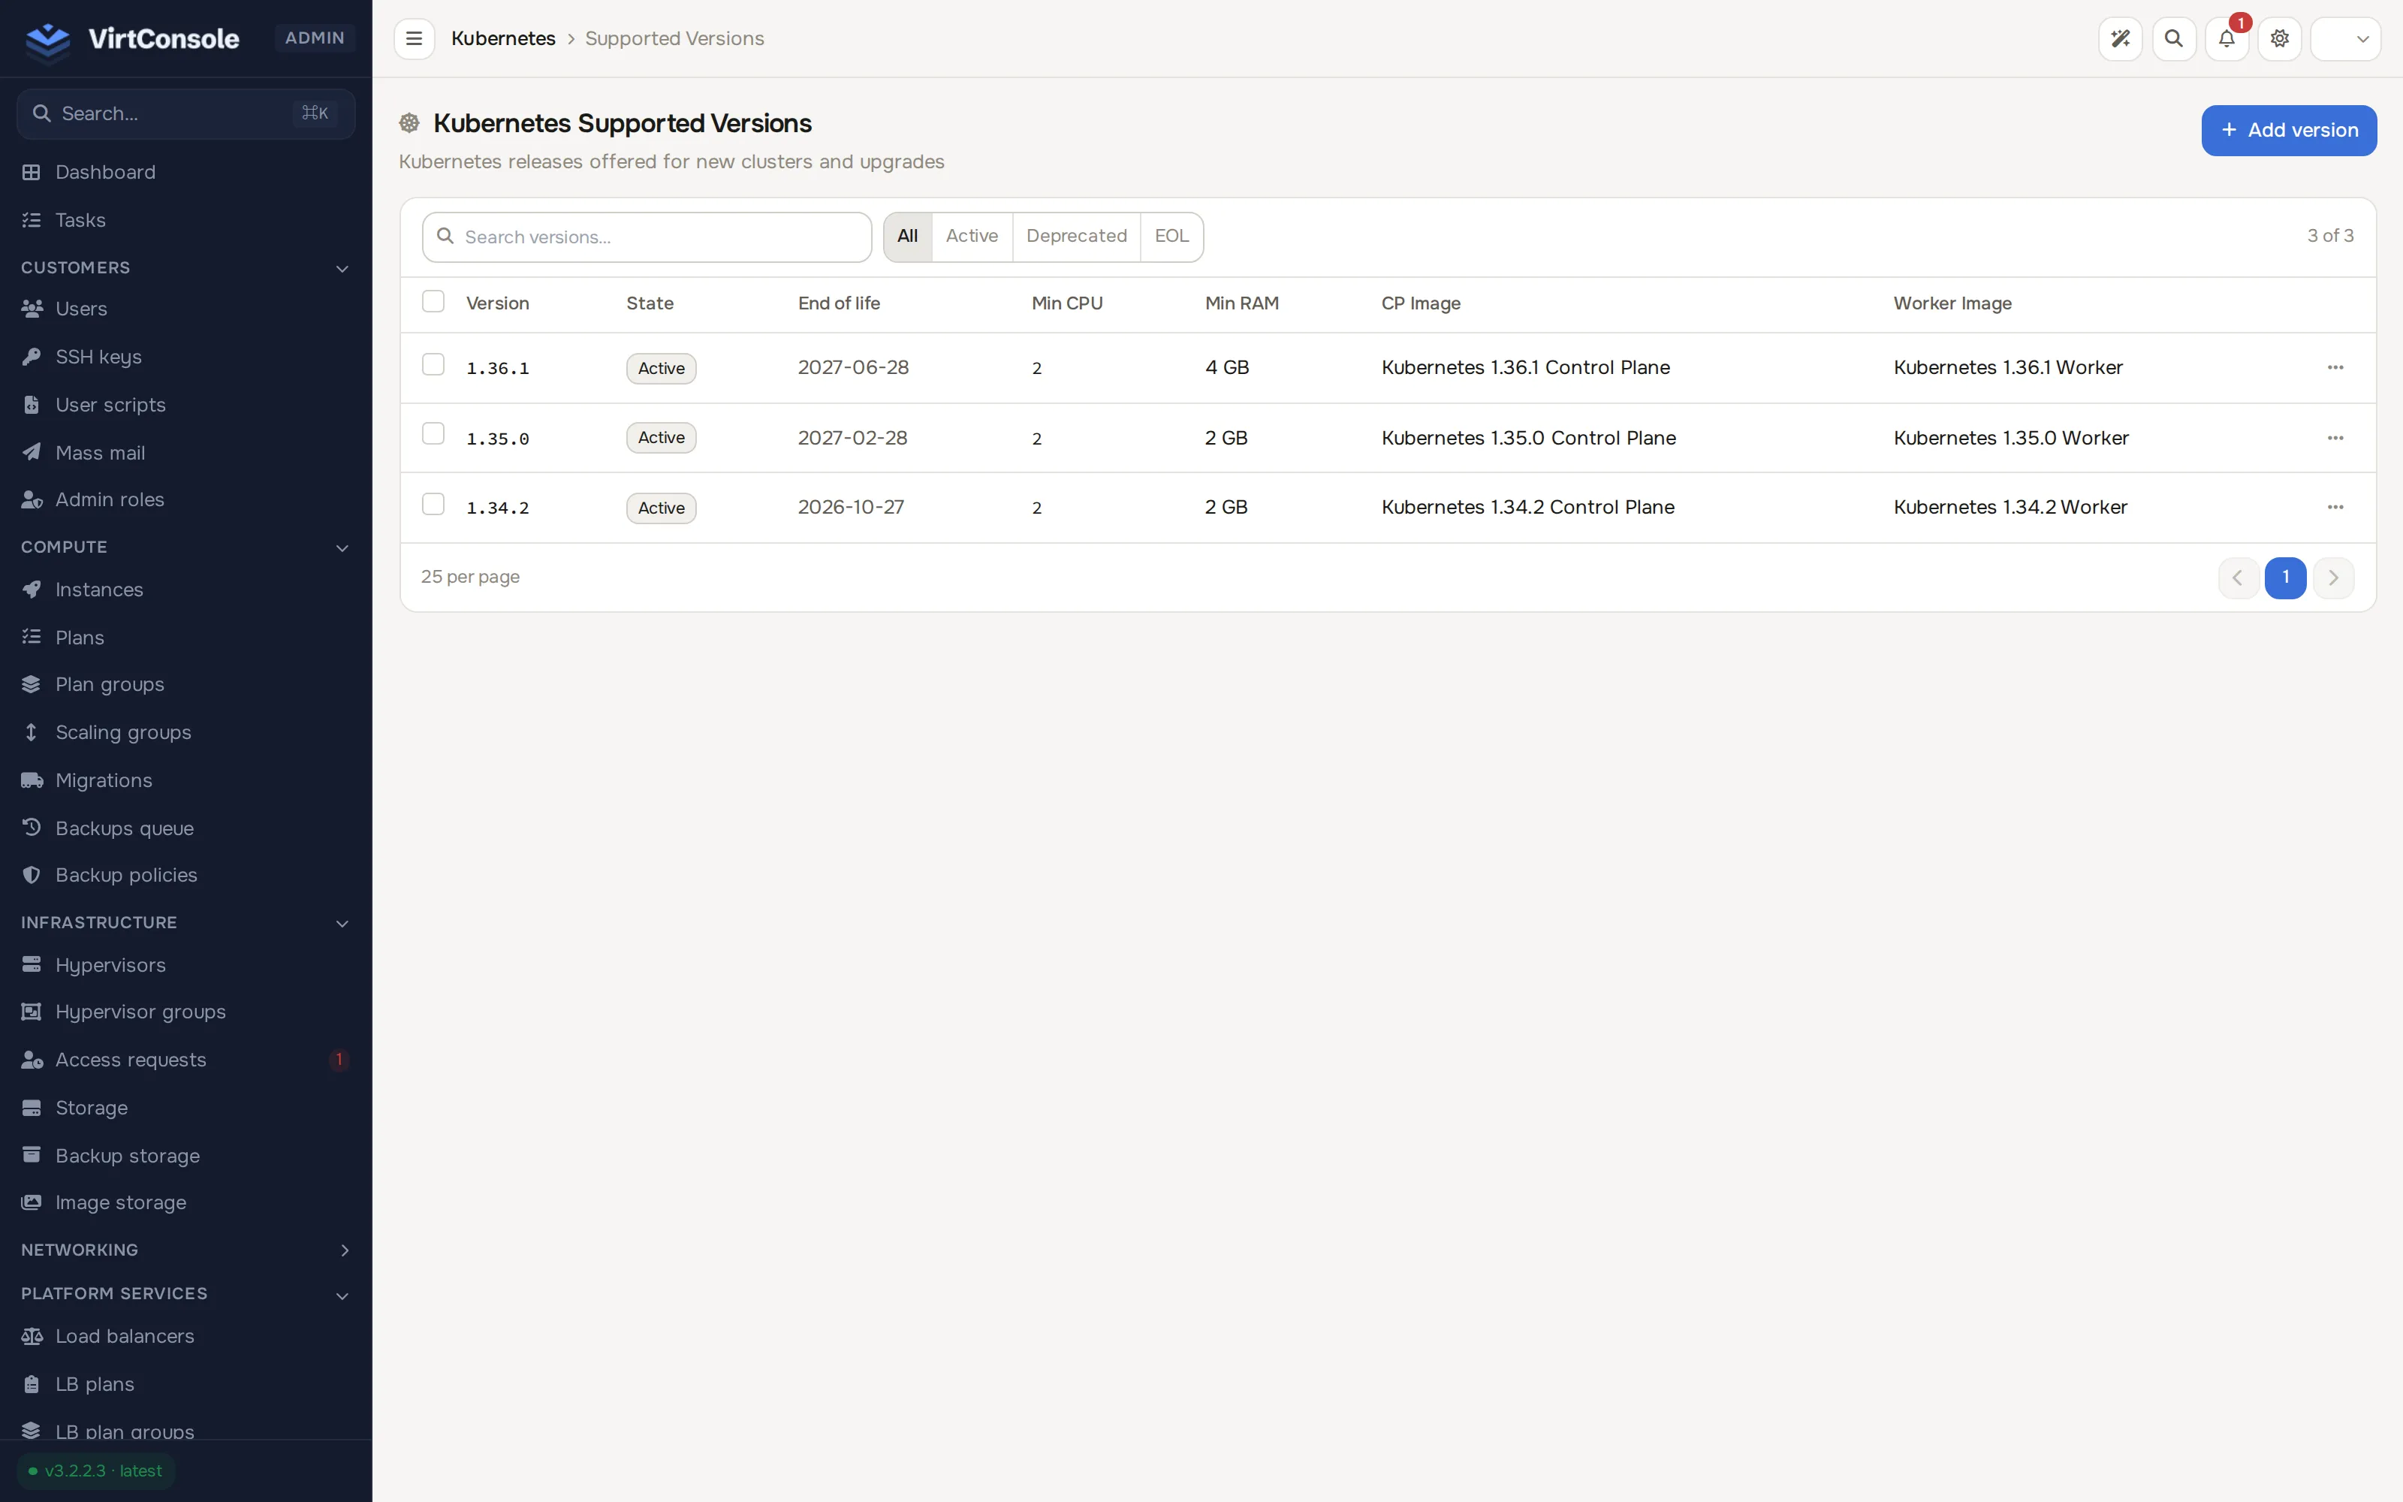This screenshot has width=2403, height=1502.
Task: Collapse the CUSTOMERS sidebar section
Action: tap(185, 268)
